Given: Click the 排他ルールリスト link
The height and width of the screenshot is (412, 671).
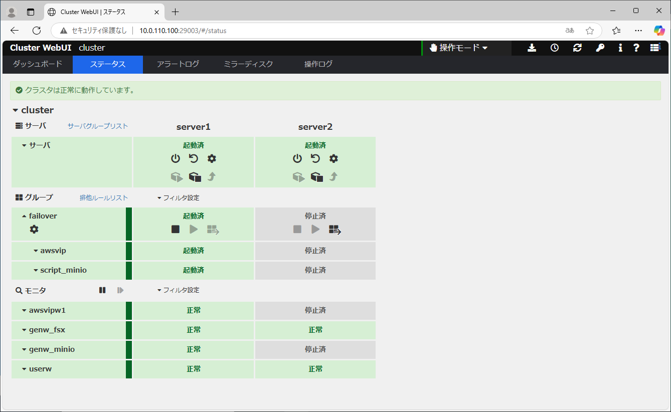Looking at the screenshot, I should point(104,198).
